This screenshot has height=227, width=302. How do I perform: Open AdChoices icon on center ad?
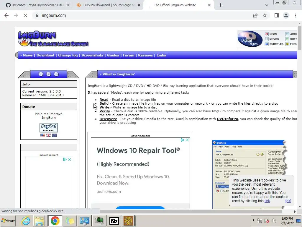click(x=183, y=140)
